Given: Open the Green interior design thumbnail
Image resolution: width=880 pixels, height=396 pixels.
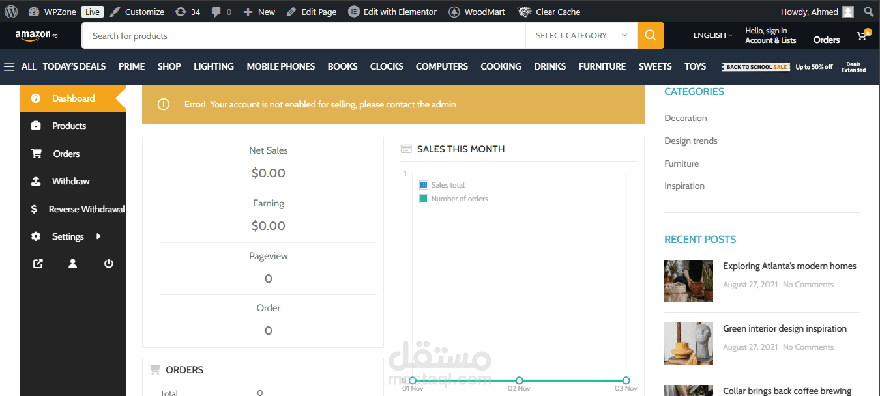Looking at the screenshot, I should pyautogui.click(x=688, y=343).
